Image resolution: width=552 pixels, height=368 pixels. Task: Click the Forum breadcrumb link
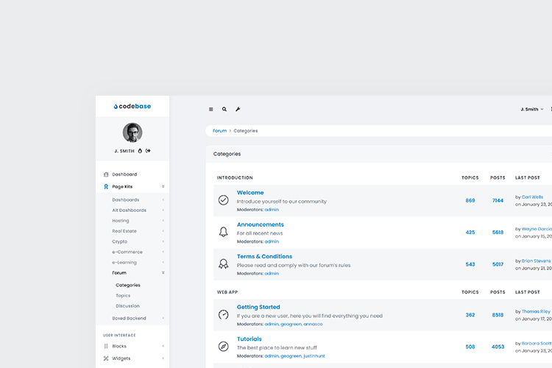tap(219, 131)
